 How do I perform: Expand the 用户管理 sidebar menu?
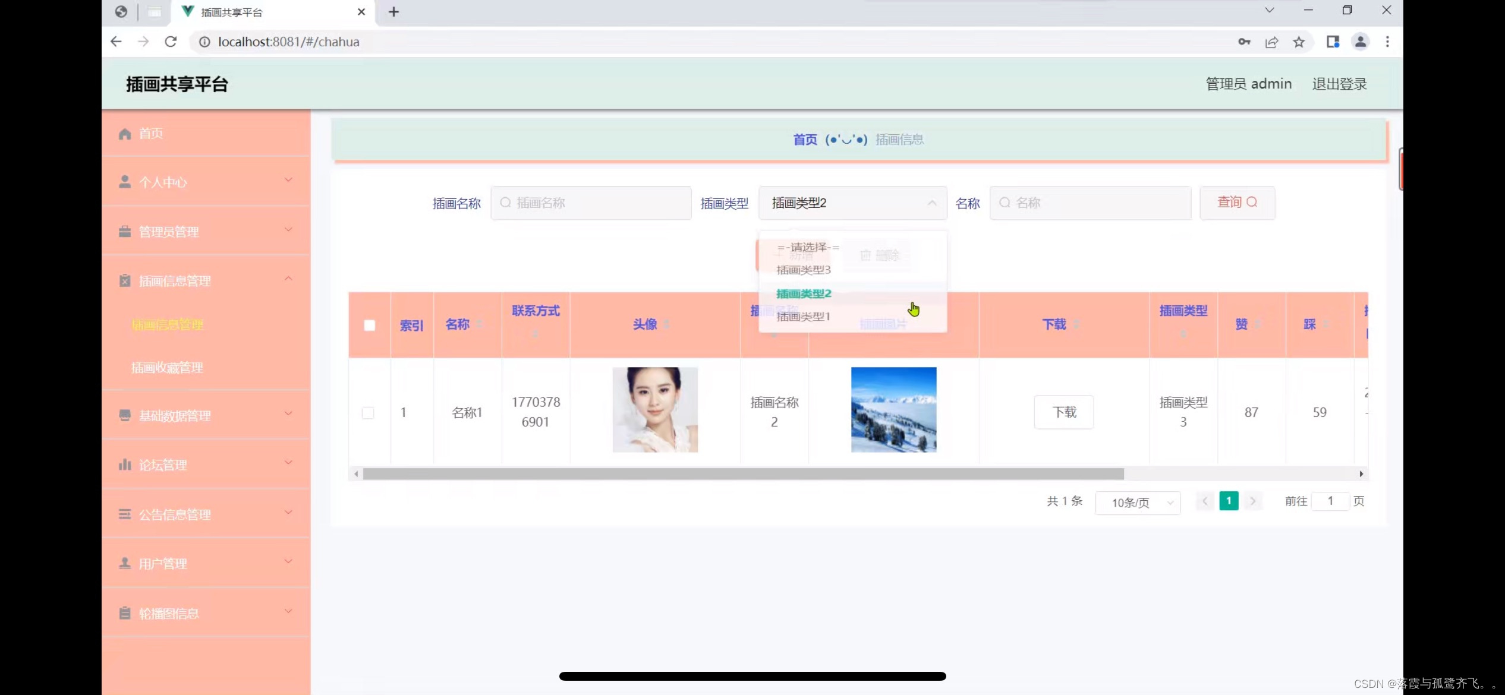[206, 563]
